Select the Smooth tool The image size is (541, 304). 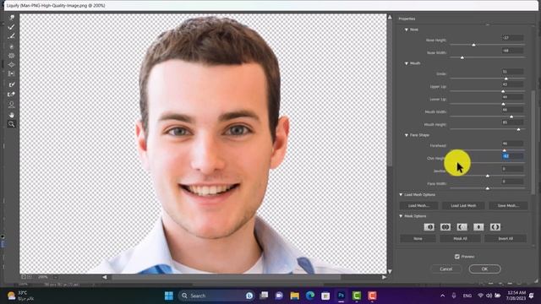[x=11, y=36]
